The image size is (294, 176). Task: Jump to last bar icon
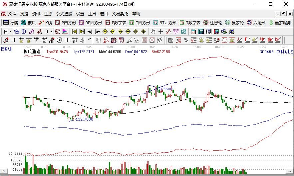click(82, 32)
